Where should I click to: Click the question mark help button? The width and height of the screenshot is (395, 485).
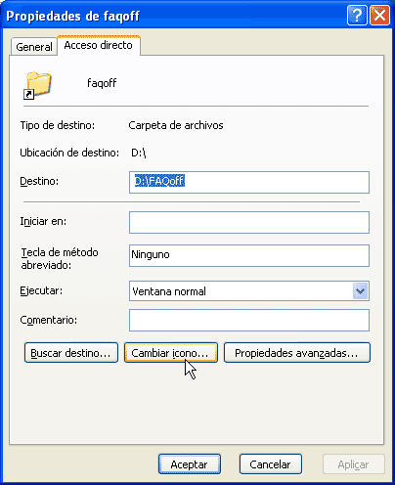(357, 15)
